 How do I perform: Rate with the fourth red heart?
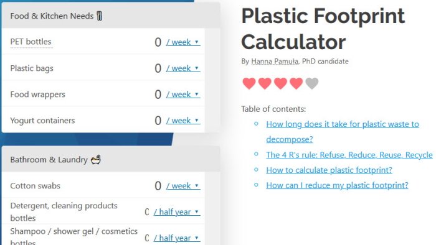point(296,83)
